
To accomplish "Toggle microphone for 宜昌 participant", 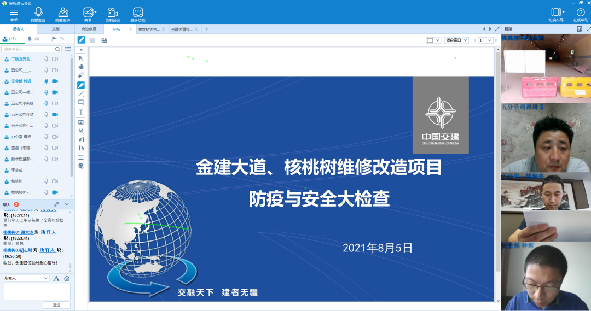I will (46, 148).
